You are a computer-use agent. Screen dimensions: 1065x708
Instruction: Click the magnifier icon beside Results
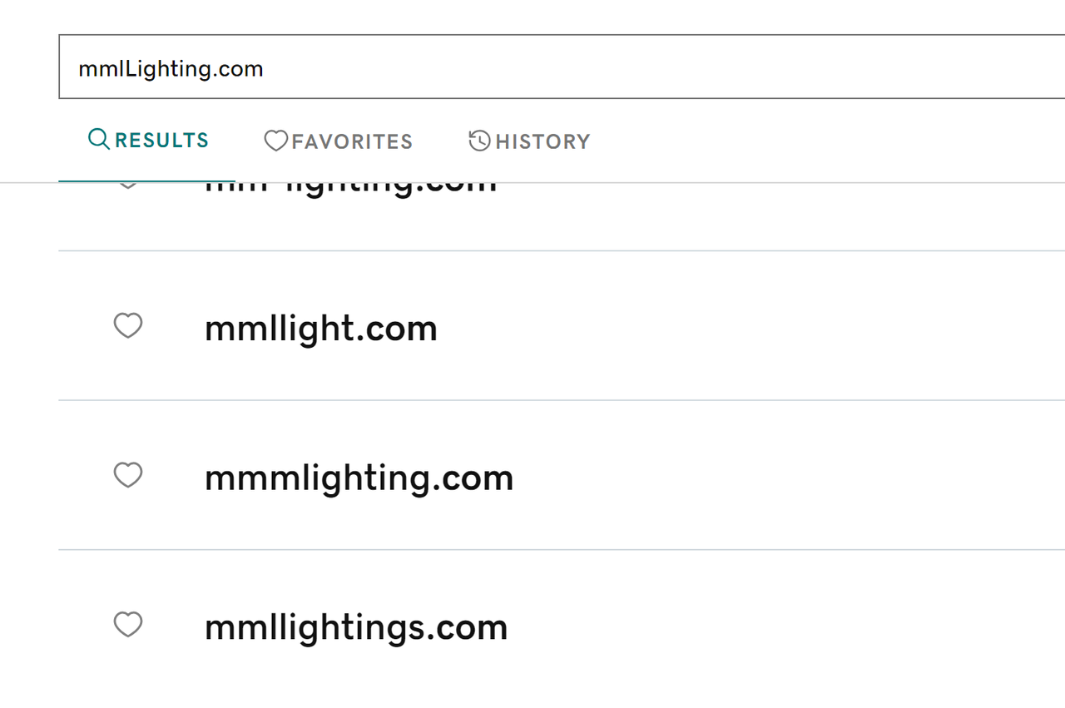coord(99,140)
